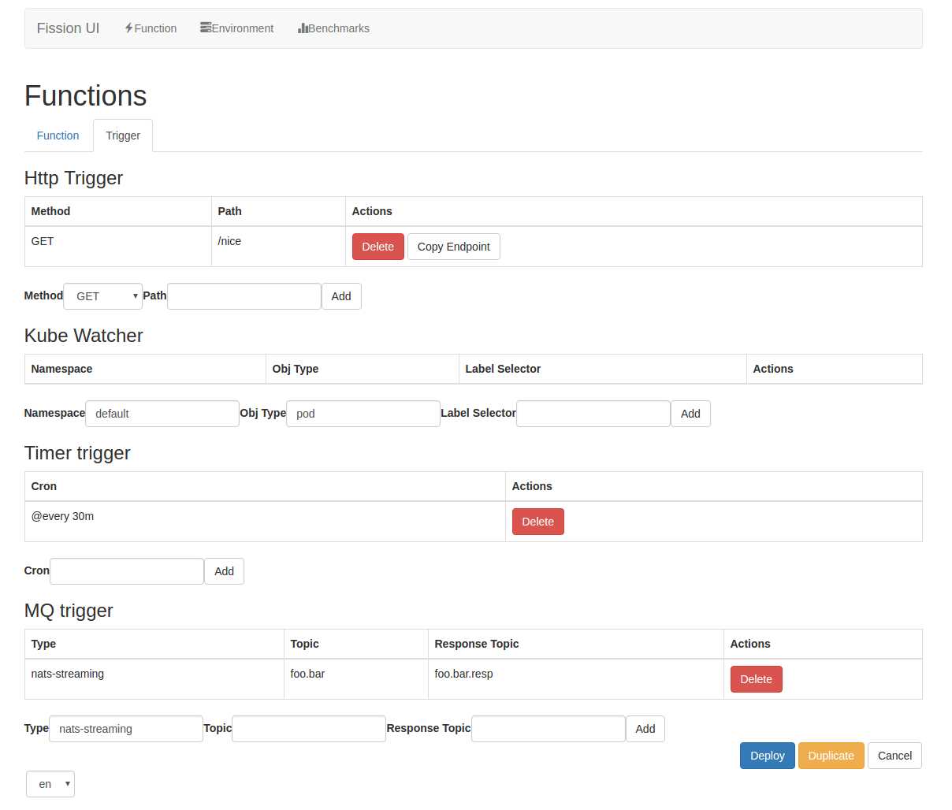Click the Environment server icon
The image size is (952, 810).
206,28
